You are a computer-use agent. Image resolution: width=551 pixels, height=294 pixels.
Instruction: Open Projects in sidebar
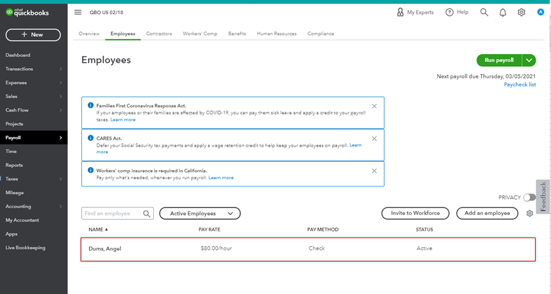pyautogui.click(x=14, y=124)
